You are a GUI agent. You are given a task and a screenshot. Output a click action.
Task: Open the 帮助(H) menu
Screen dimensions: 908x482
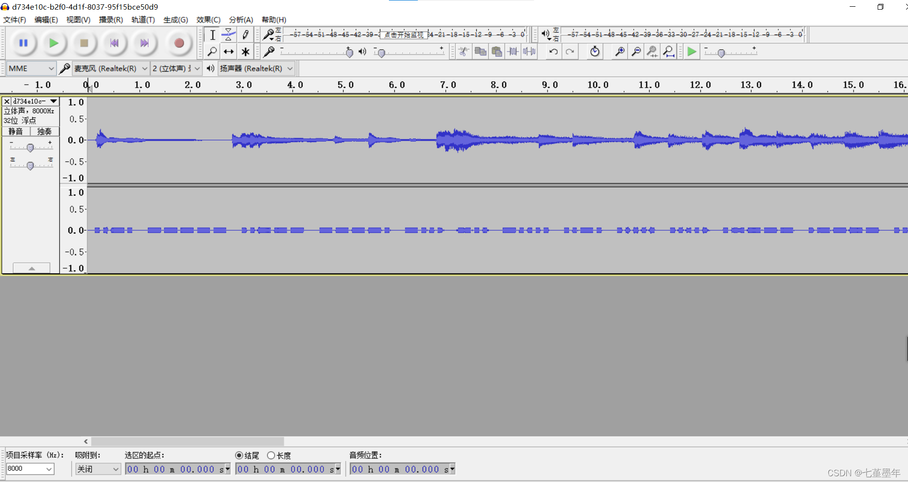pos(274,20)
